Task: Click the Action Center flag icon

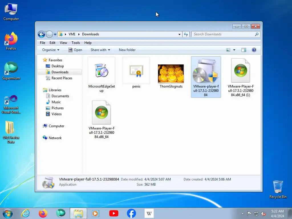Action: 249,214
